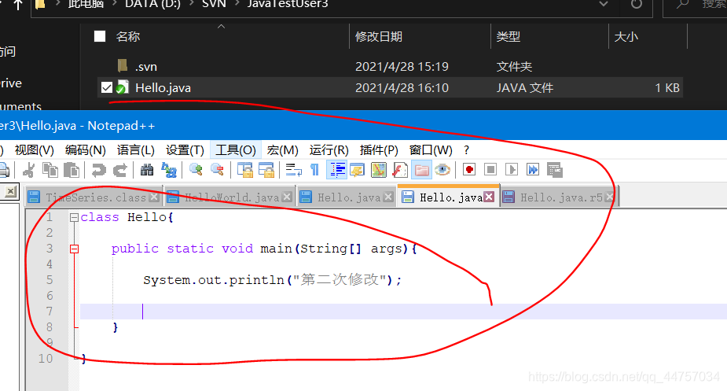
Task: Open the 运行(R) menu
Action: pyautogui.click(x=329, y=150)
